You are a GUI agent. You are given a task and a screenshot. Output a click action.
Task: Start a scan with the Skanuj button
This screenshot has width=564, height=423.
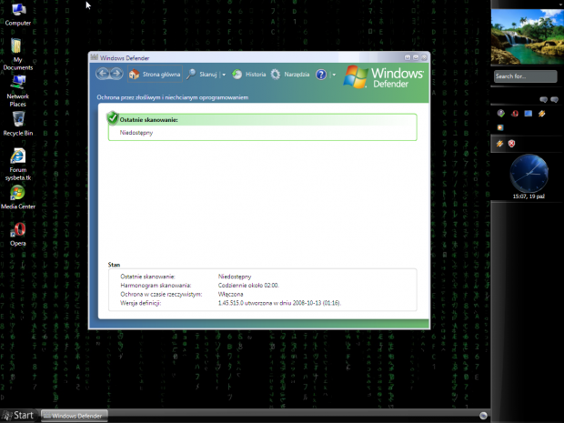[x=203, y=74]
